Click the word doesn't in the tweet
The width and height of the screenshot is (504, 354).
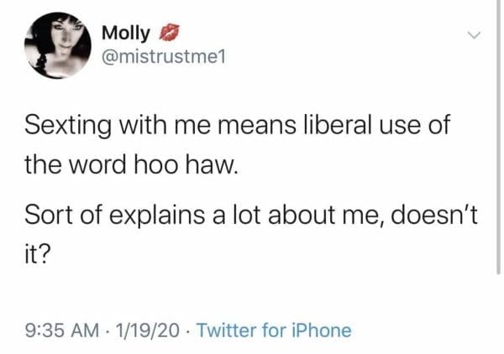(x=423, y=218)
